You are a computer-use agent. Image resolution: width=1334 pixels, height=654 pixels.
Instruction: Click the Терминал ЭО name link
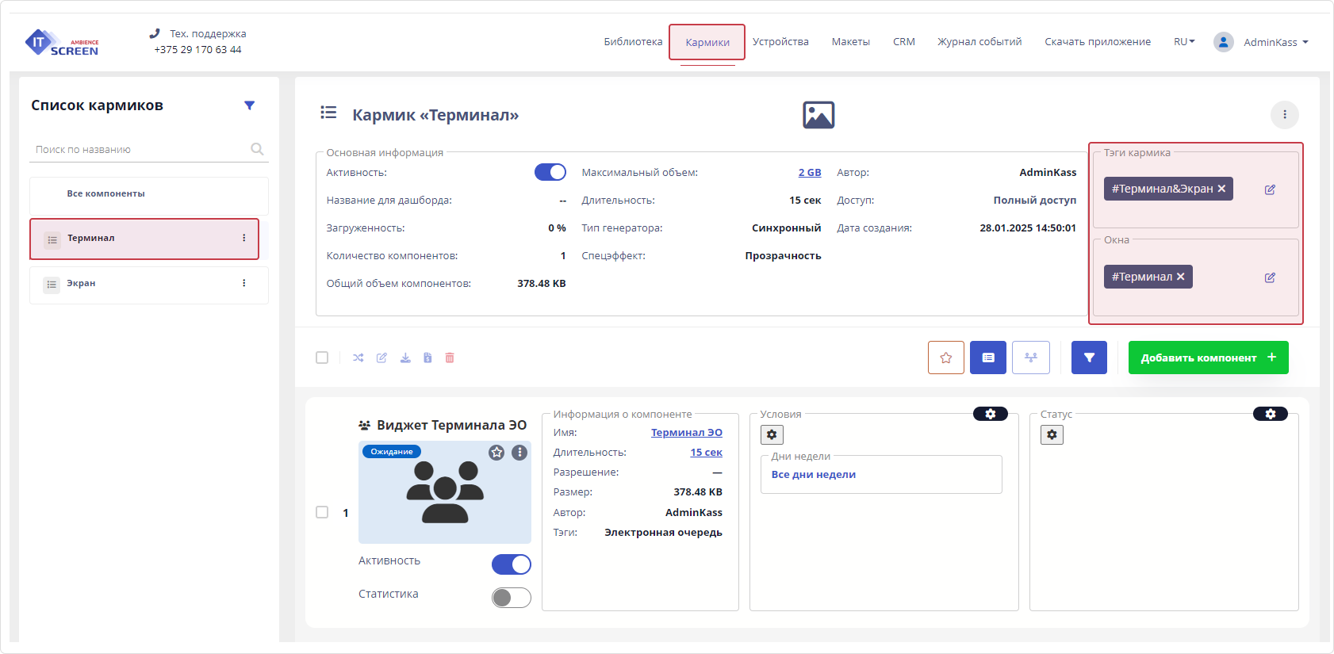pyautogui.click(x=687, y=433)
